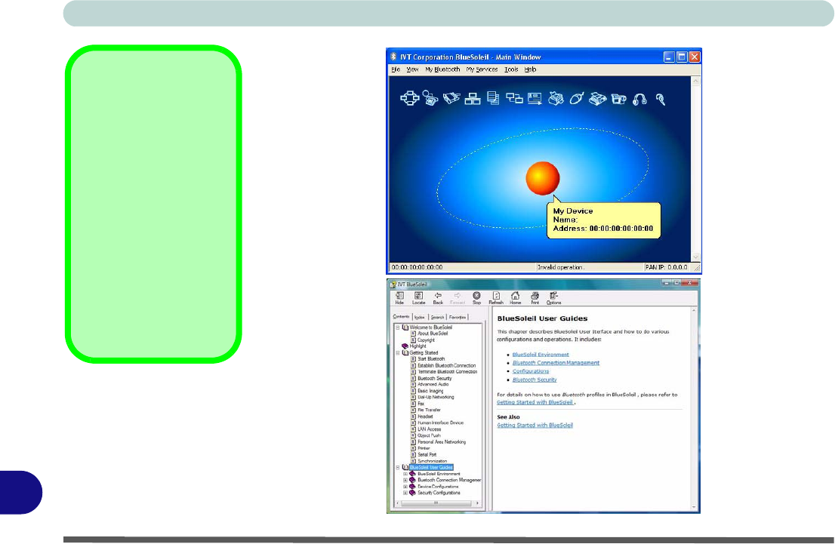Select Personal Area Networking tree topic

click(x=442, y=442)
